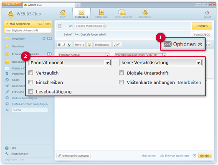
Task: Expand the Mehr formatting menu
Action: click(x=79, y=45)
